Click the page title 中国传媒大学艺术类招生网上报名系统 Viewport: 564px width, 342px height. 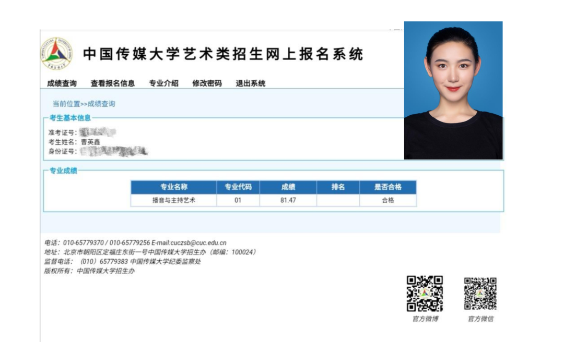223,54
